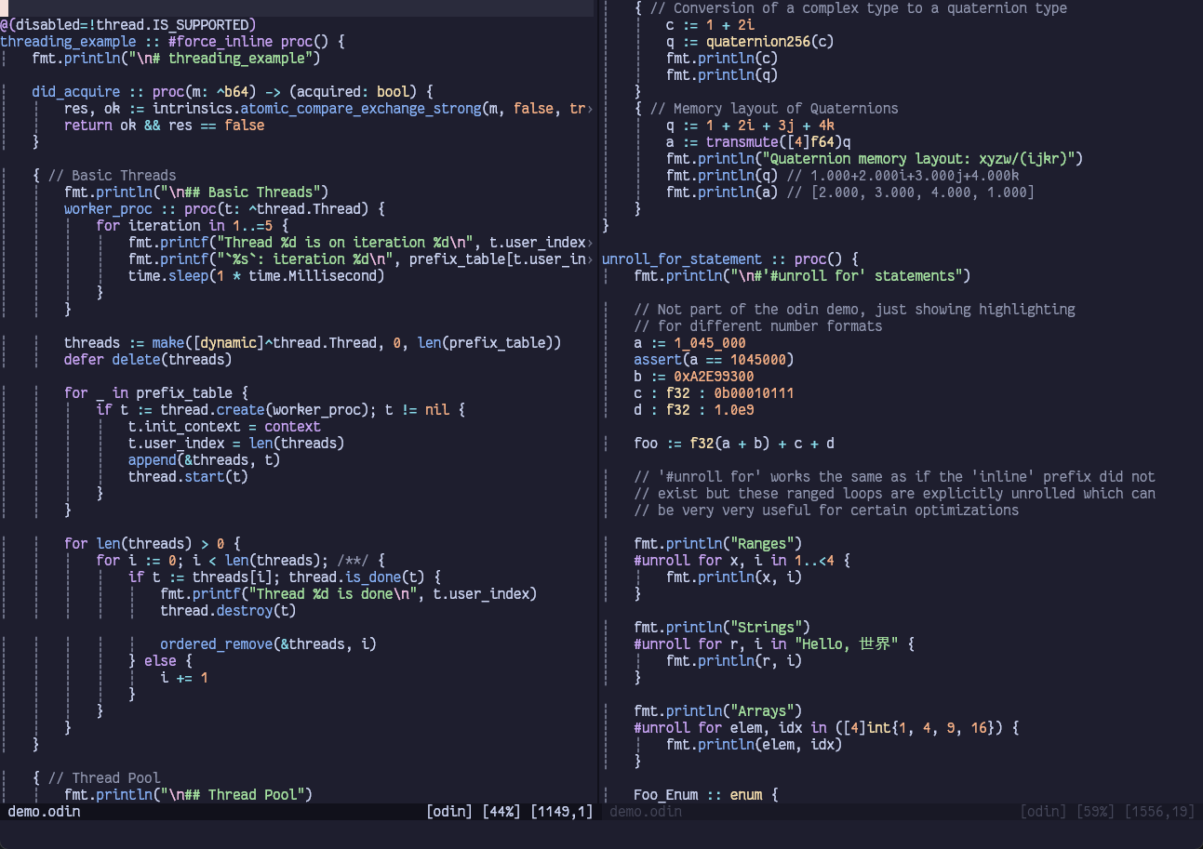Click the "Arrays" string

pos(762,711)
